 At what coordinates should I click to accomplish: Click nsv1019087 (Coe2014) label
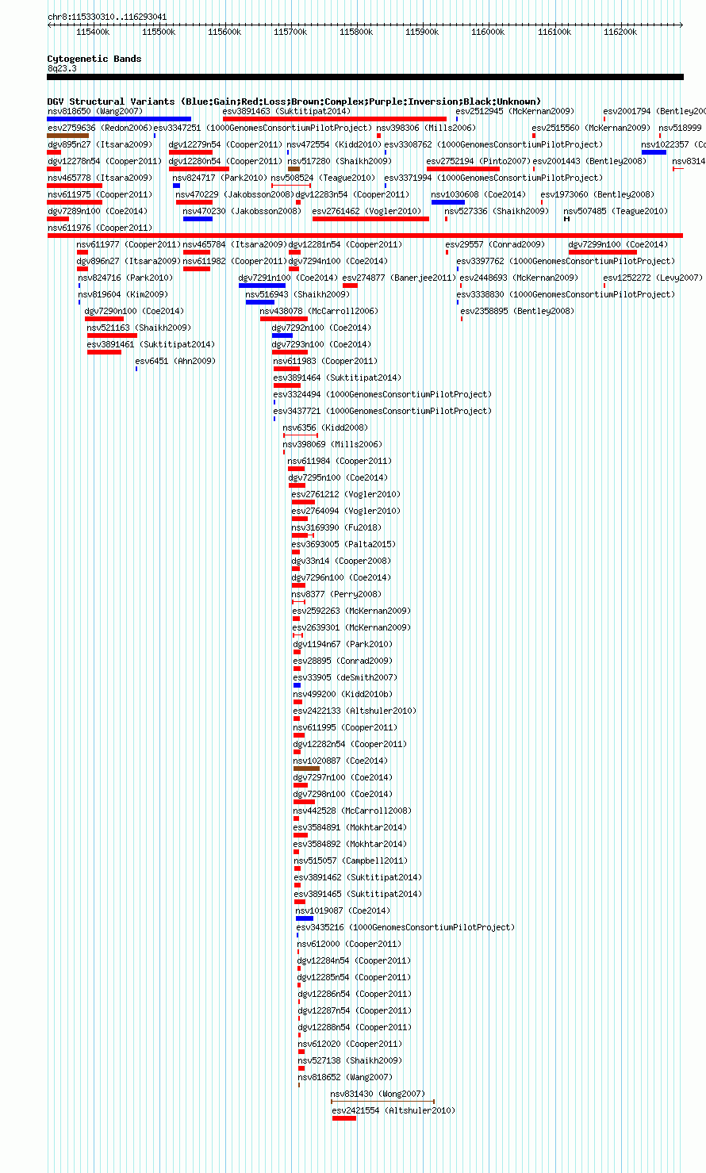pos(343,910)
